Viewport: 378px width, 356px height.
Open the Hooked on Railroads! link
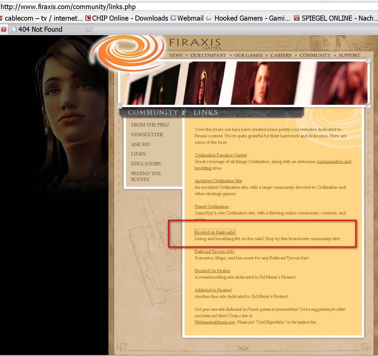click(x=215, y=232)
